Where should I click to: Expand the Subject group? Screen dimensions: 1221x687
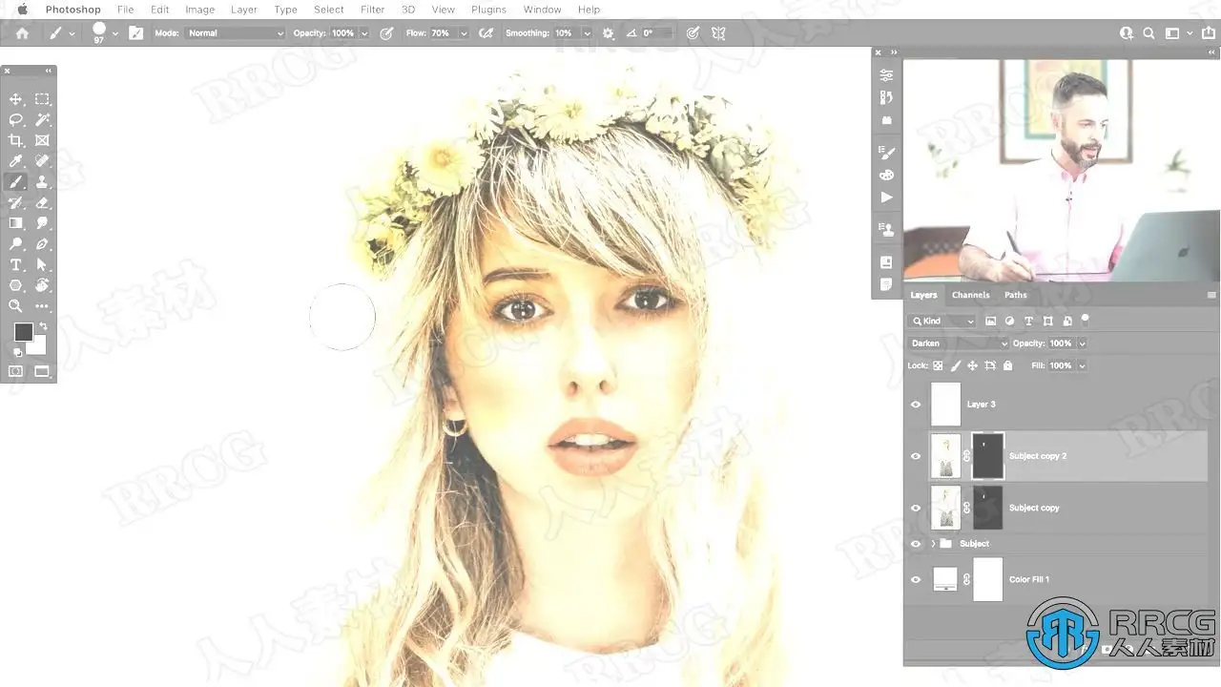tap(933, 544)
